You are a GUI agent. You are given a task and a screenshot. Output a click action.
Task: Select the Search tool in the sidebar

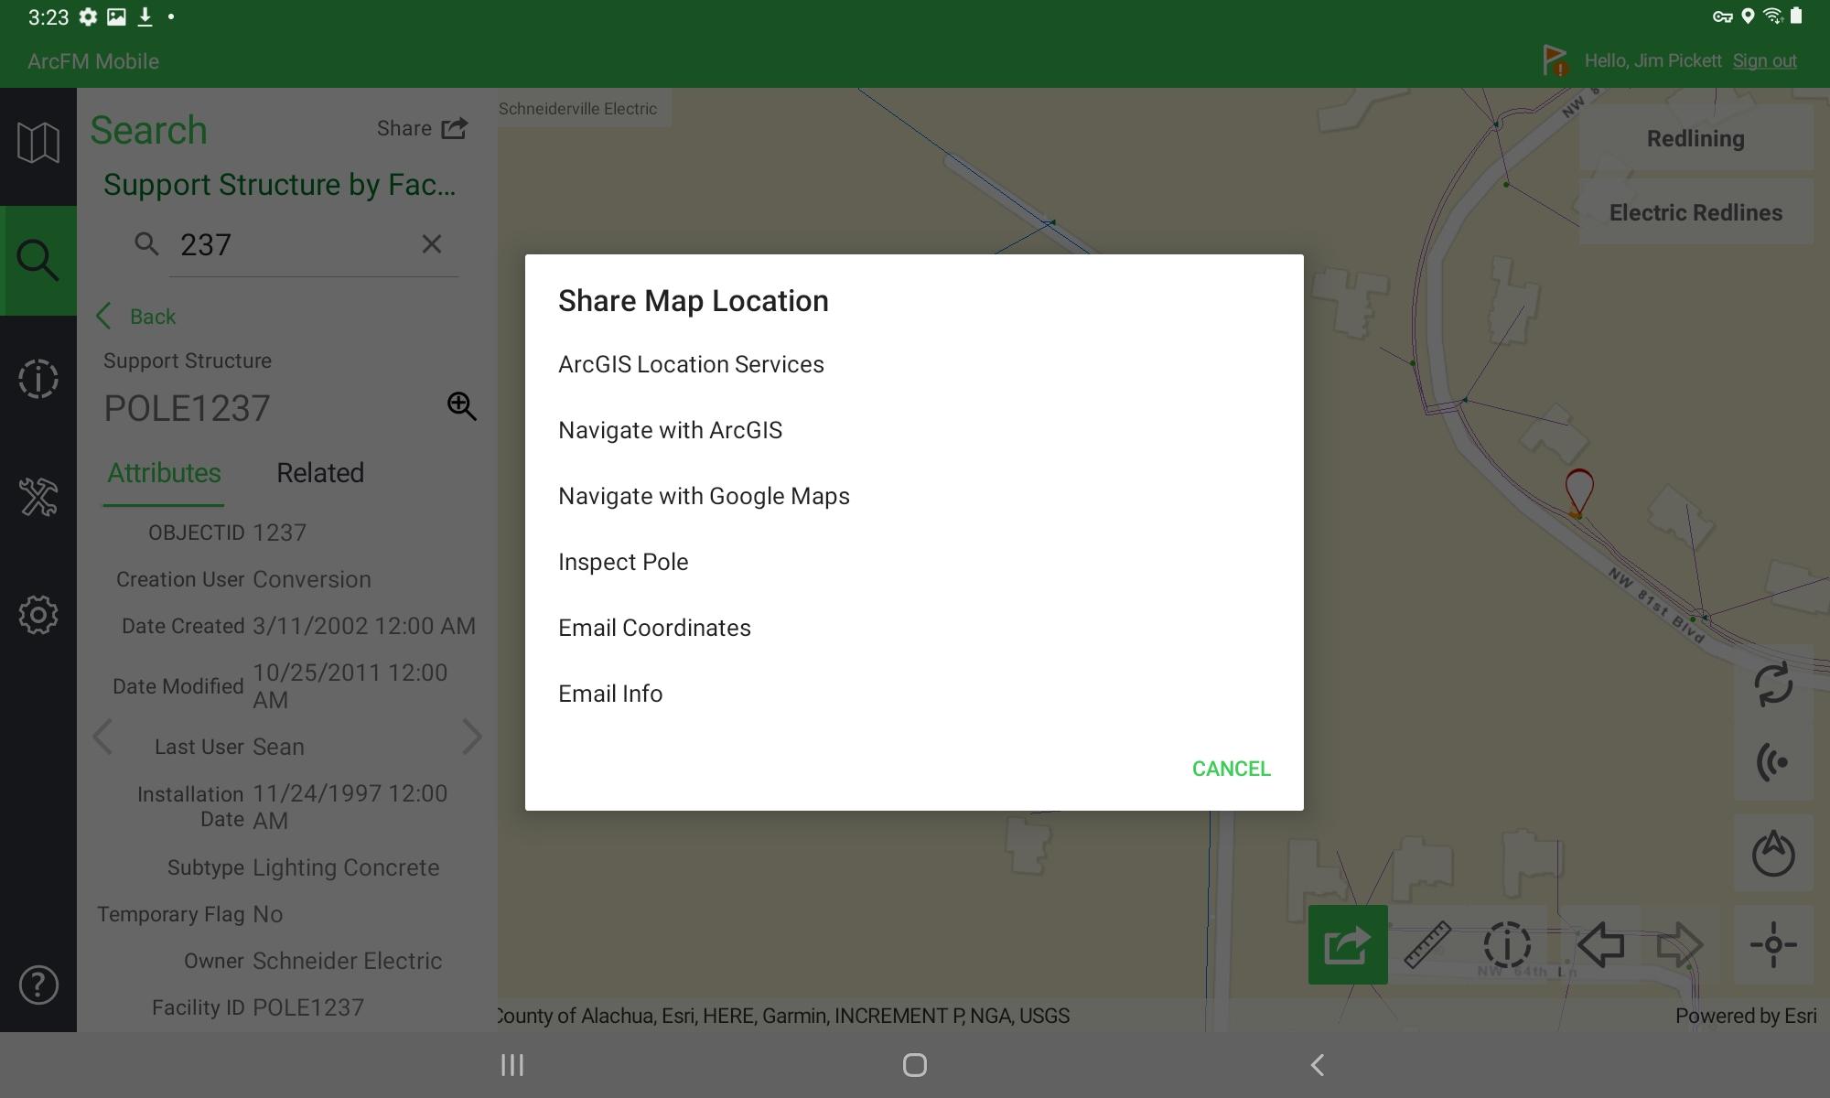point(38,261)
